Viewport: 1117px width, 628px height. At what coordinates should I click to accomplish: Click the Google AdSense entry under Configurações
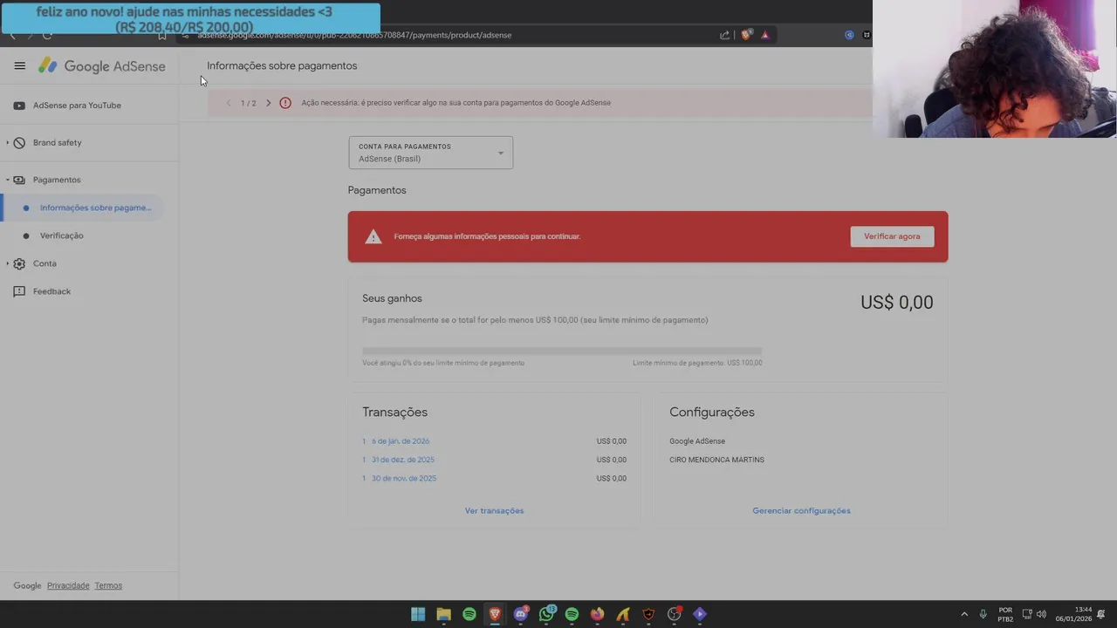point(697,441)
